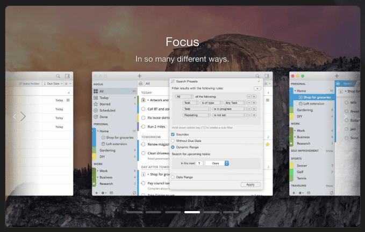Click the calendar icon in sidebar footer
The height and width of the screenshot is (232, 365).
tap(111, 193)
